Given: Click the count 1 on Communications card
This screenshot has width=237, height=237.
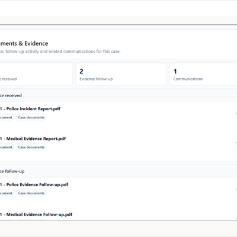Looking at the screenshot, I should click(175, 71).
